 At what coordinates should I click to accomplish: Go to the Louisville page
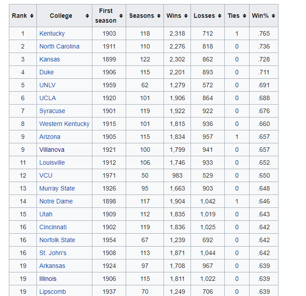tap(52, 162)
